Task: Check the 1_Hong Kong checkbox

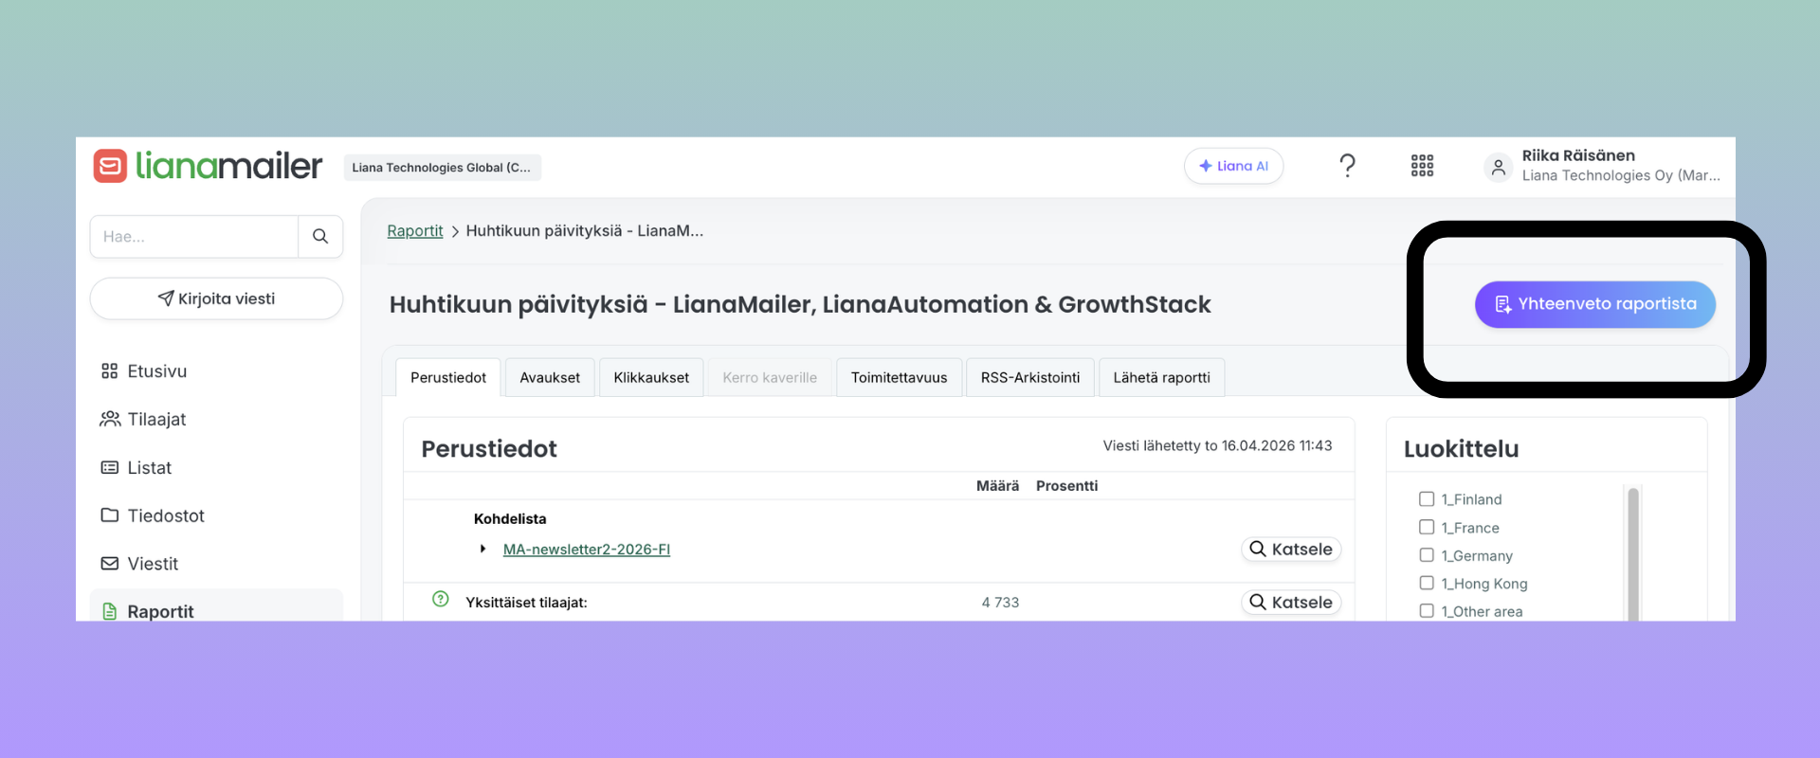Action: coord(1427,583)
